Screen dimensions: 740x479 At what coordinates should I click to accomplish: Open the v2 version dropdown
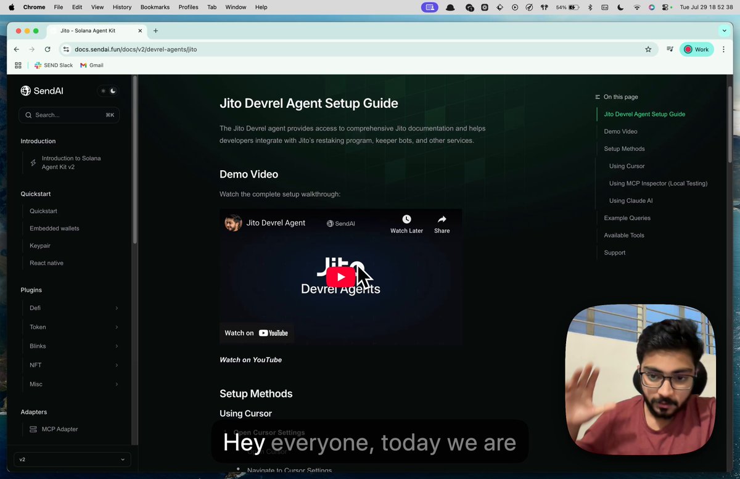point(72,459)
